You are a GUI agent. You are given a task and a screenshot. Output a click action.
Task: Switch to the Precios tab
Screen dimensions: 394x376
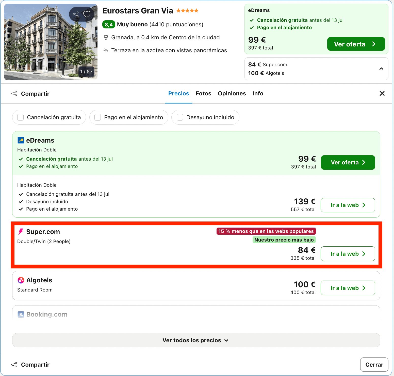click(179, 93)
